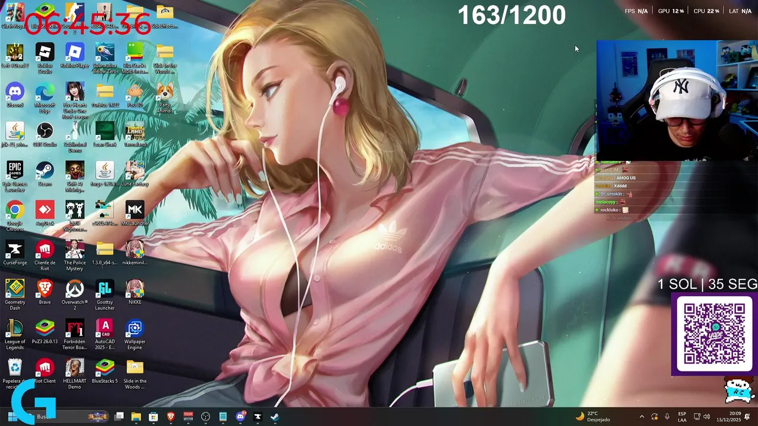
Task: Open File Explorer from the taskbar
Action: 136,417
